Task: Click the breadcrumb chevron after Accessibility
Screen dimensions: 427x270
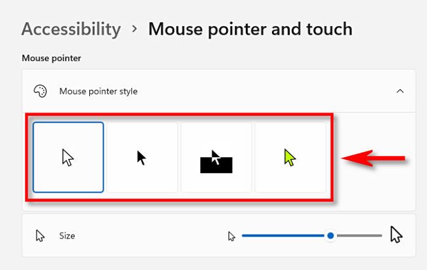Action: pos(135,29)
